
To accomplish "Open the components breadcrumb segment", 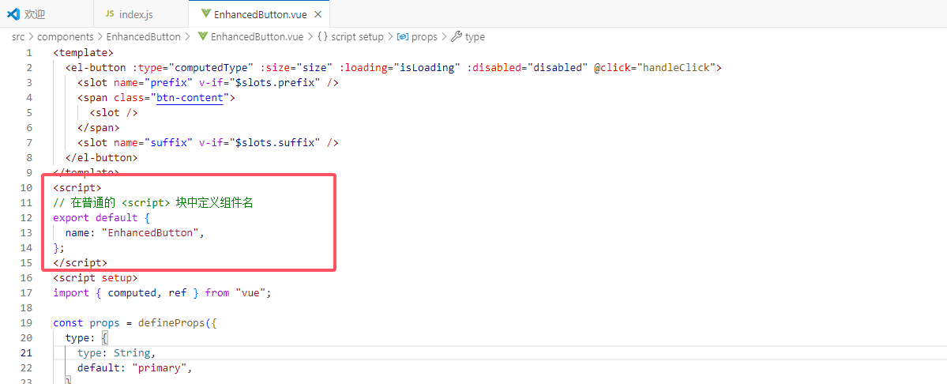I will [66, 37].
